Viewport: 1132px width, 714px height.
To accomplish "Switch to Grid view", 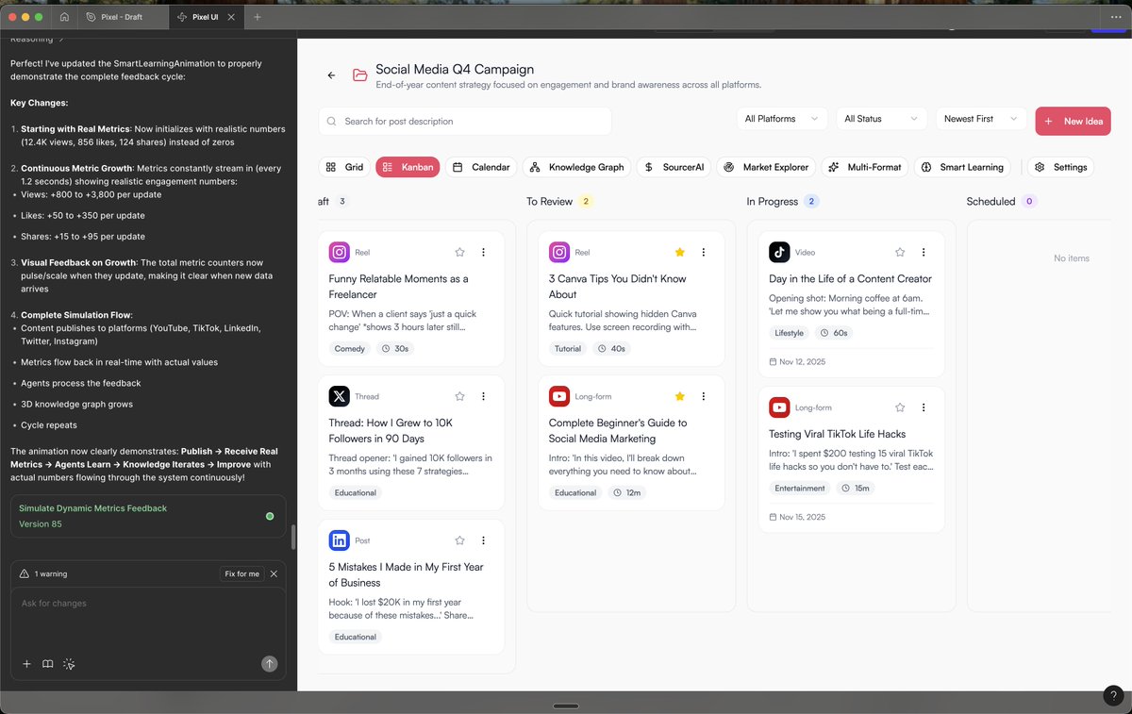I will (x=343, y=167).
